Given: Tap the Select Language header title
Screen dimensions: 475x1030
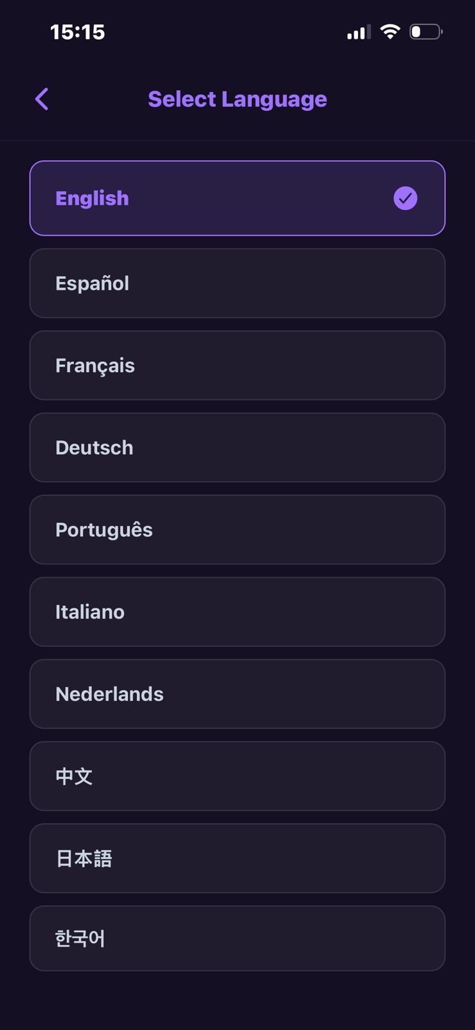Looking at the screenshot, I should (x=237, y=99).
